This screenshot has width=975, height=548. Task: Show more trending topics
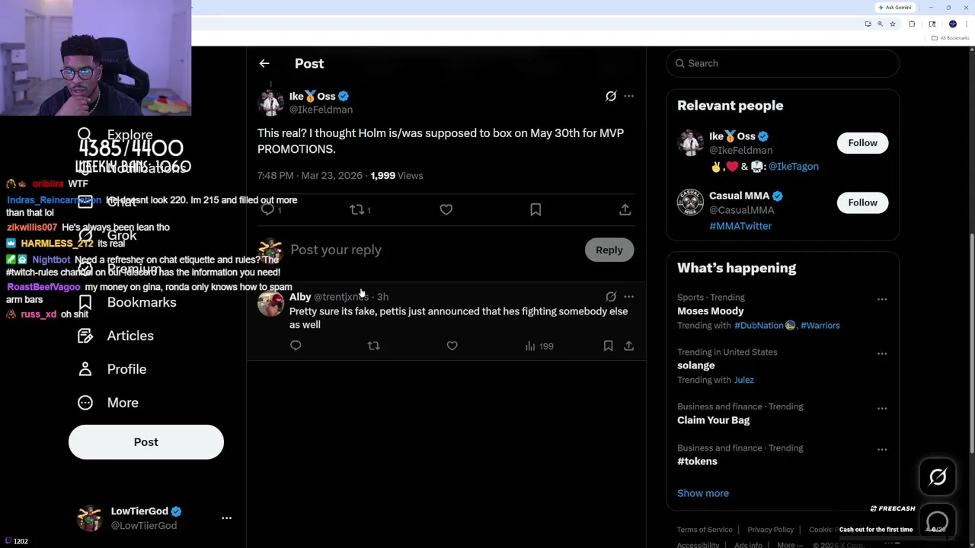click(702, 493)
